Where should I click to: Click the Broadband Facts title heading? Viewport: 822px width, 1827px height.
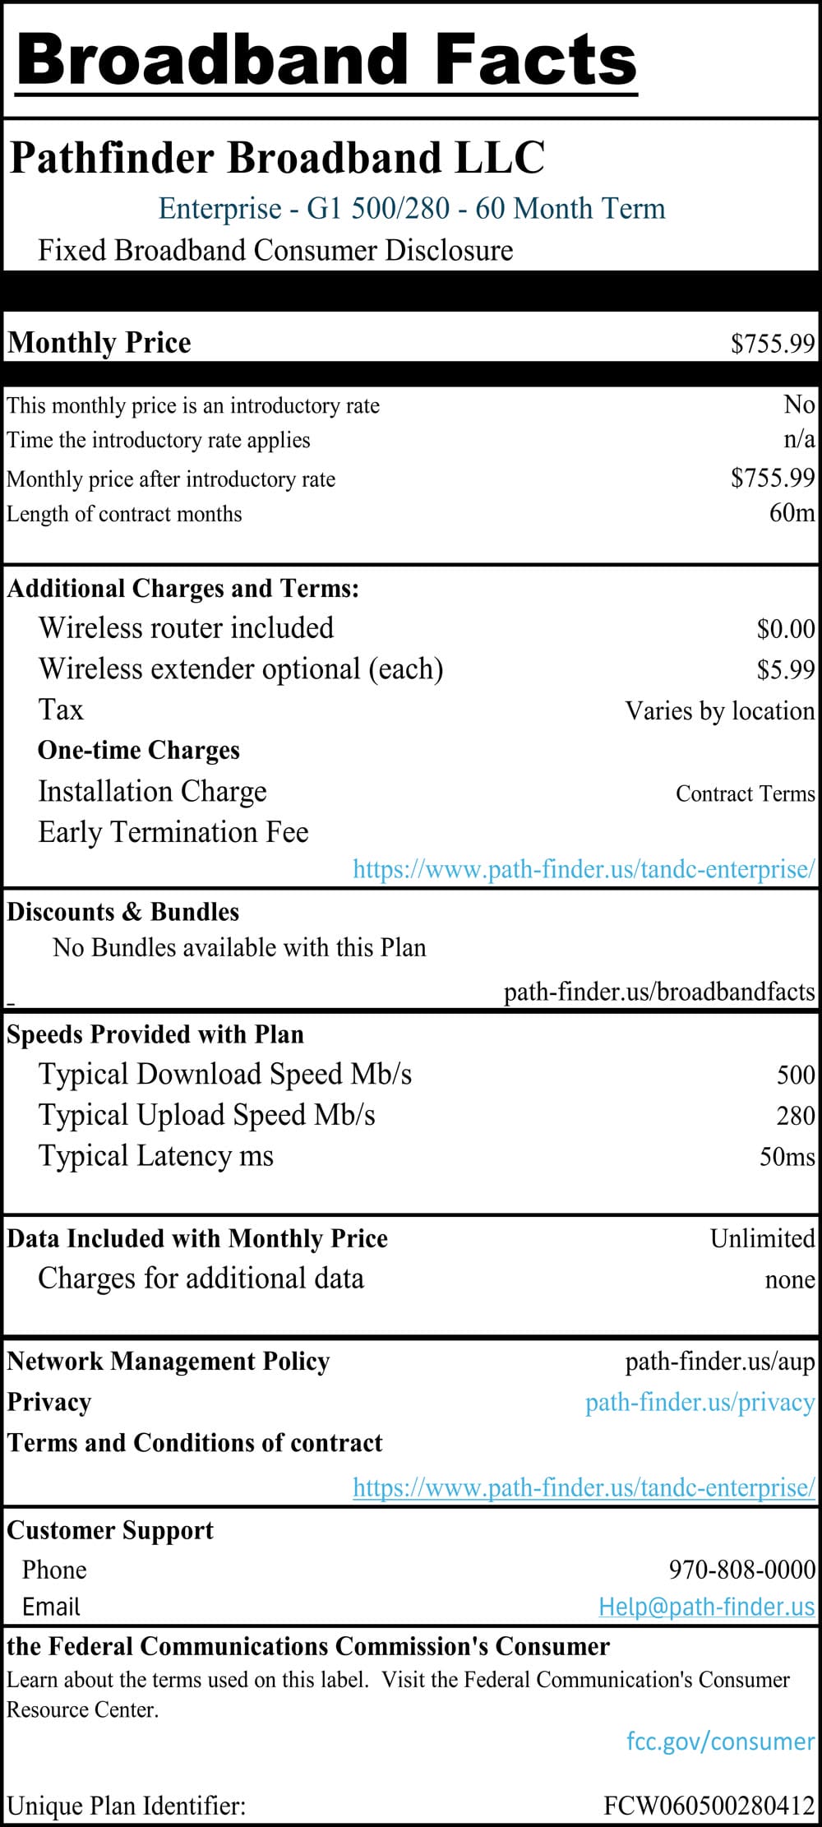click(326, 59)
